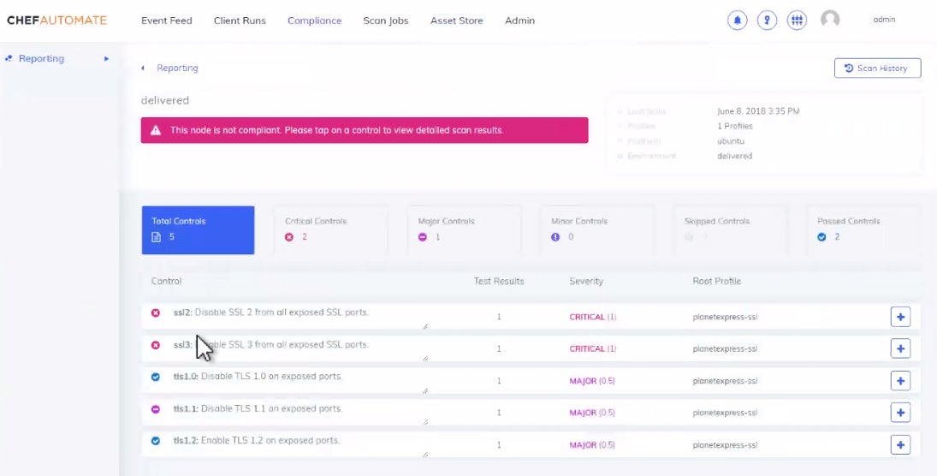Click the Scan History button
The height and width of the screenshot is (476, 937).
[x=877, y=68]
